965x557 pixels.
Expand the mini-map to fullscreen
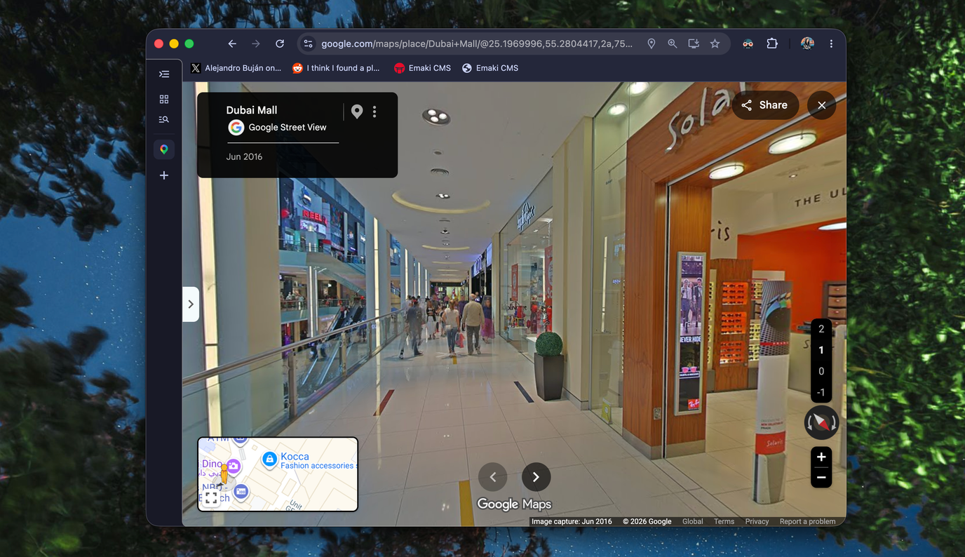point(210,498)
